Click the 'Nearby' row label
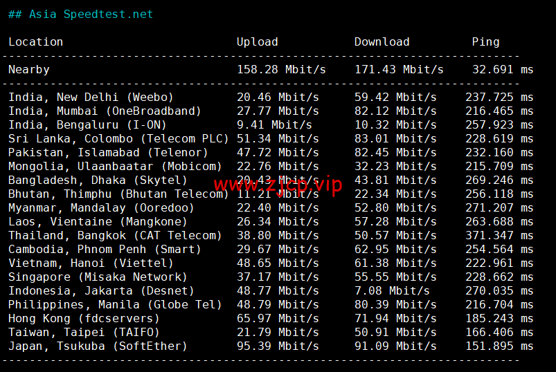 point(28,69)
